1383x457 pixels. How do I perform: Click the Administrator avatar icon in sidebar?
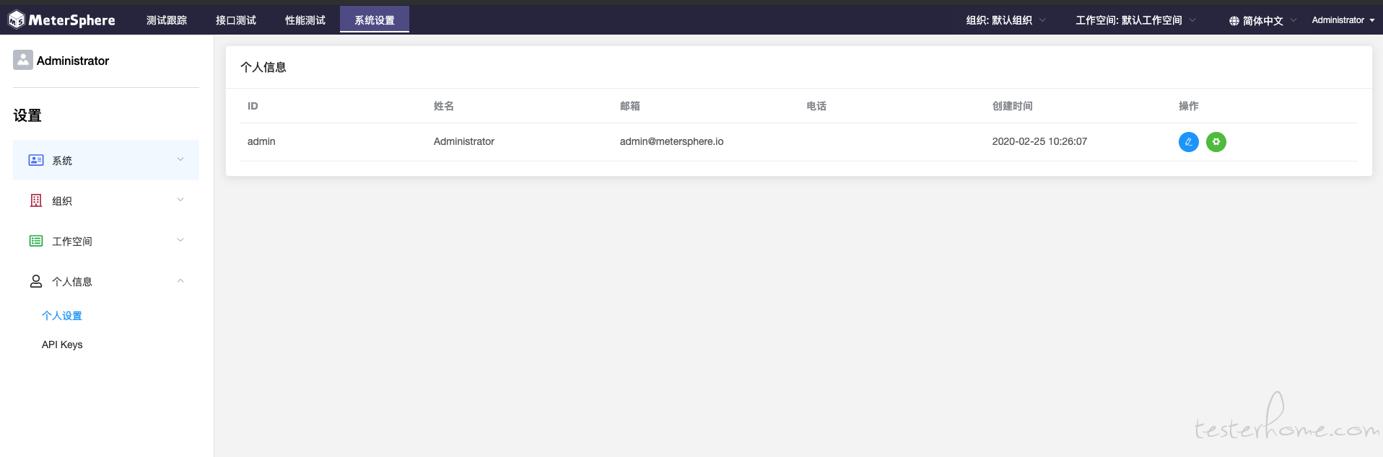click(x=23, y=60)
